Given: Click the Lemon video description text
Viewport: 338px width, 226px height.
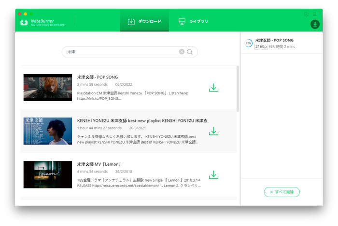Looking at the screenshot, I should coord(139,183).
